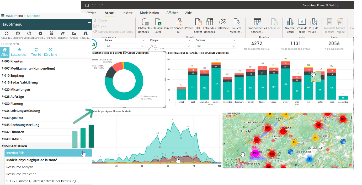Open Planung calendar icon
Viewport: 362px width, 185px height.
point(52,33)
